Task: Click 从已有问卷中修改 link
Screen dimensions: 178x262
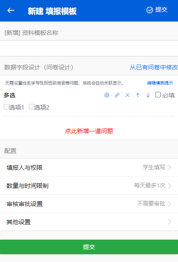Action: (154, 67)
